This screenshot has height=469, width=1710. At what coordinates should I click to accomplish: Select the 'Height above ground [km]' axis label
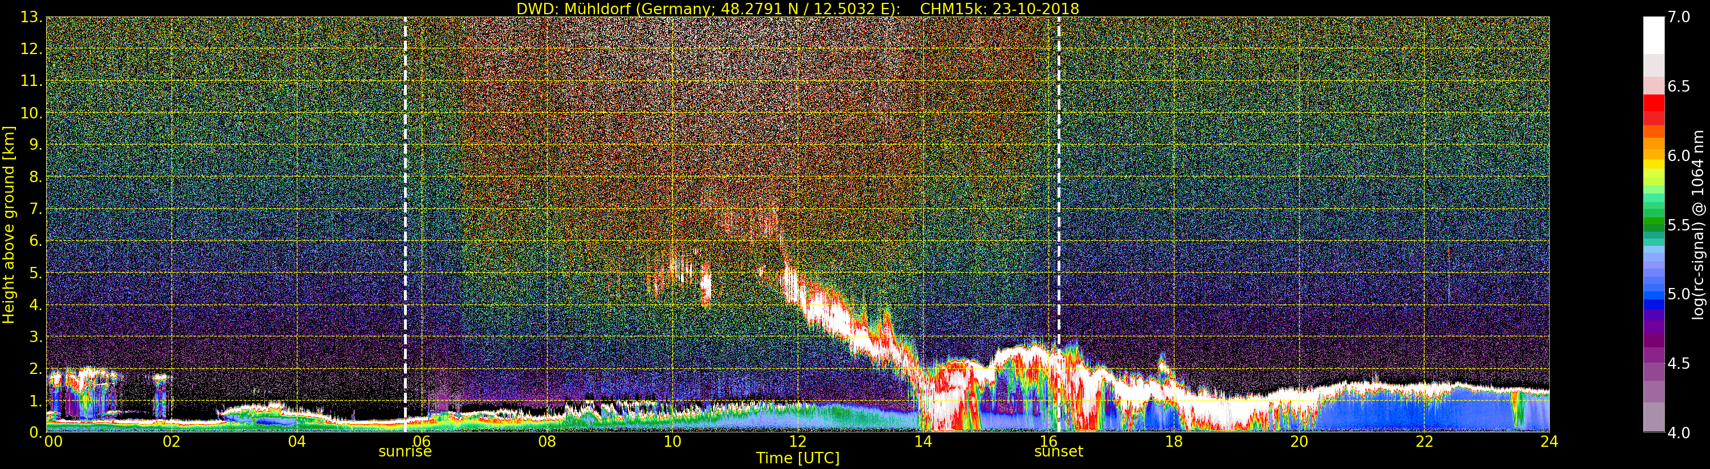coord(9,225)
